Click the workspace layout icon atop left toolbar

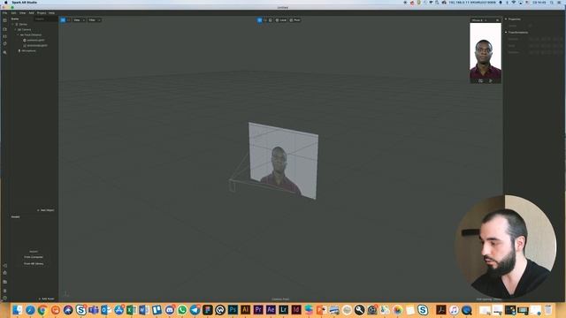coord(4,20)
